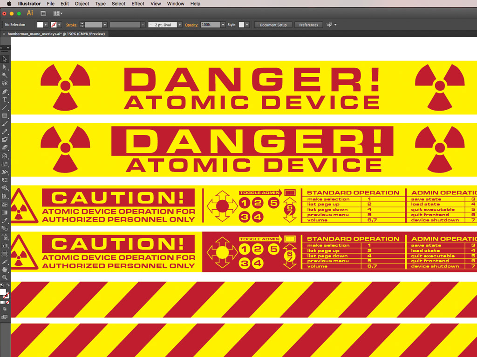Select the Mesh tool
This screenshot has width=477, height=357.
click(5, 205)
